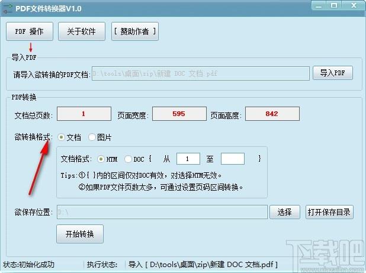Click the 页面宽度 value 595 box

179,114
